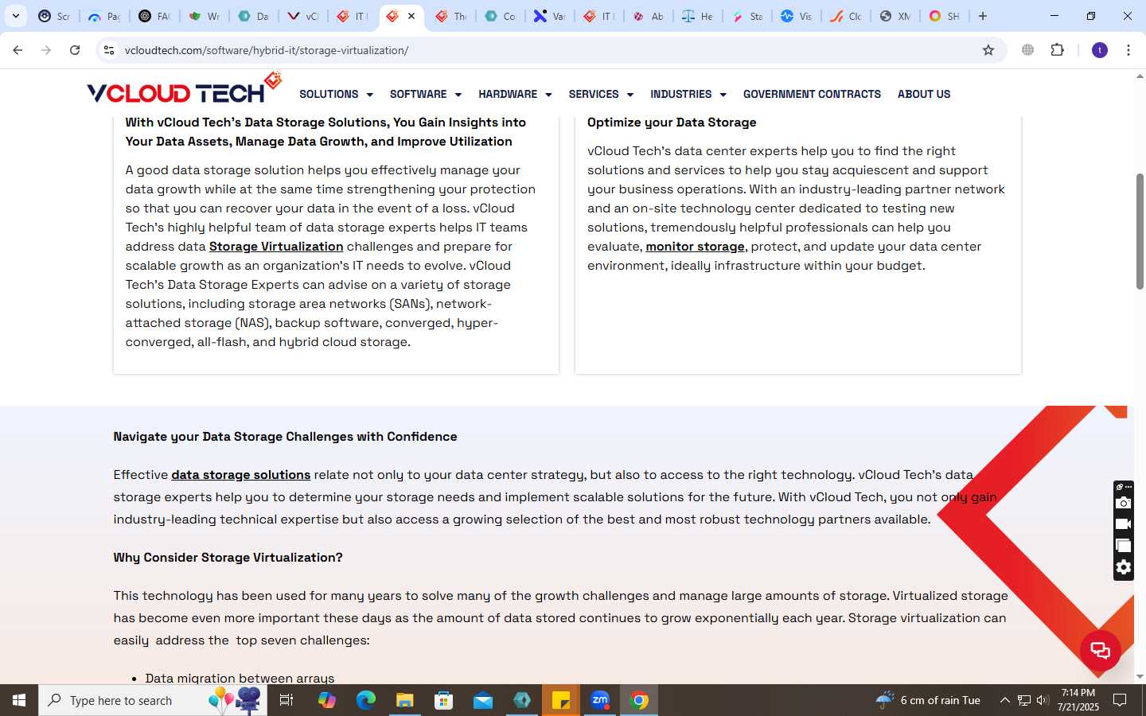Viewport: 1146px width, 716px height.
Task: Go forward to the next page
Action: coord(46,50)
